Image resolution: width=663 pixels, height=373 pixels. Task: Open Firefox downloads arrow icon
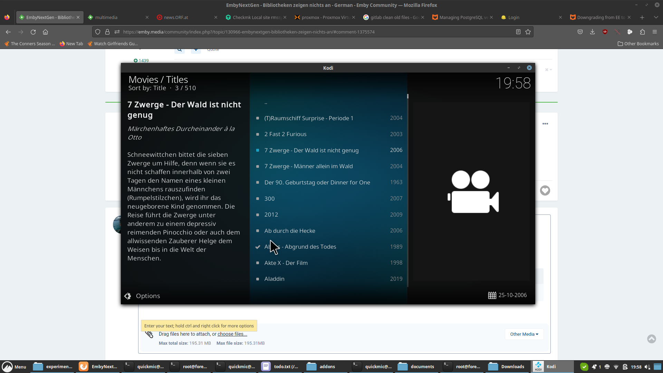593,32
